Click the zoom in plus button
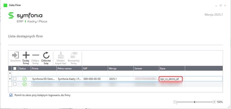The image size is (231, 109). [214, 102]
